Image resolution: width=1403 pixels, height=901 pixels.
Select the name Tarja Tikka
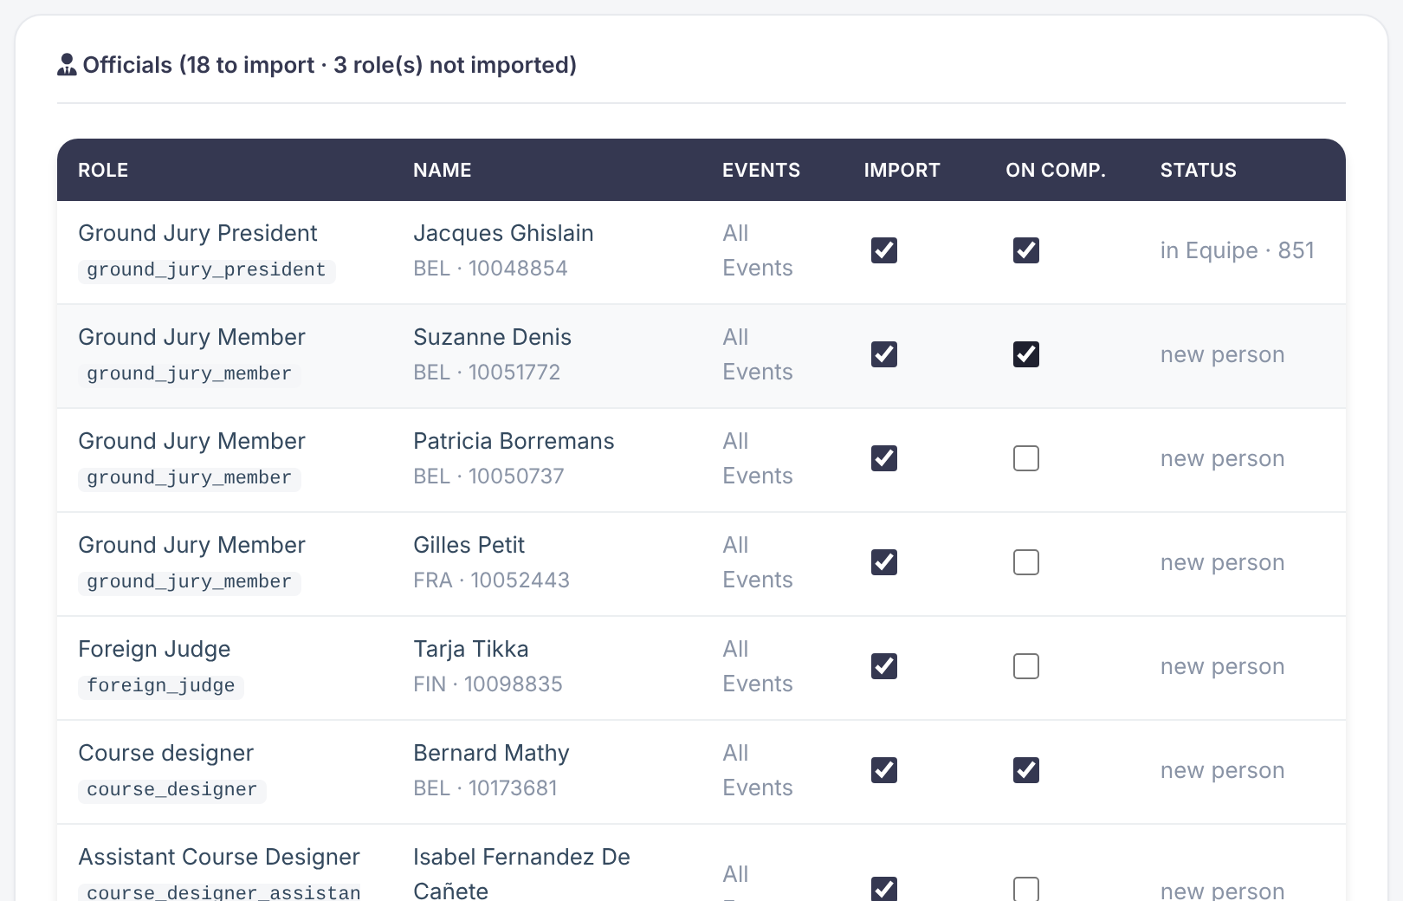[x=470, y=649]
